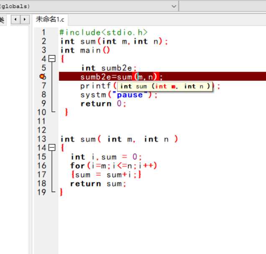Click line number 11 in the gutter

click(41, 121)
